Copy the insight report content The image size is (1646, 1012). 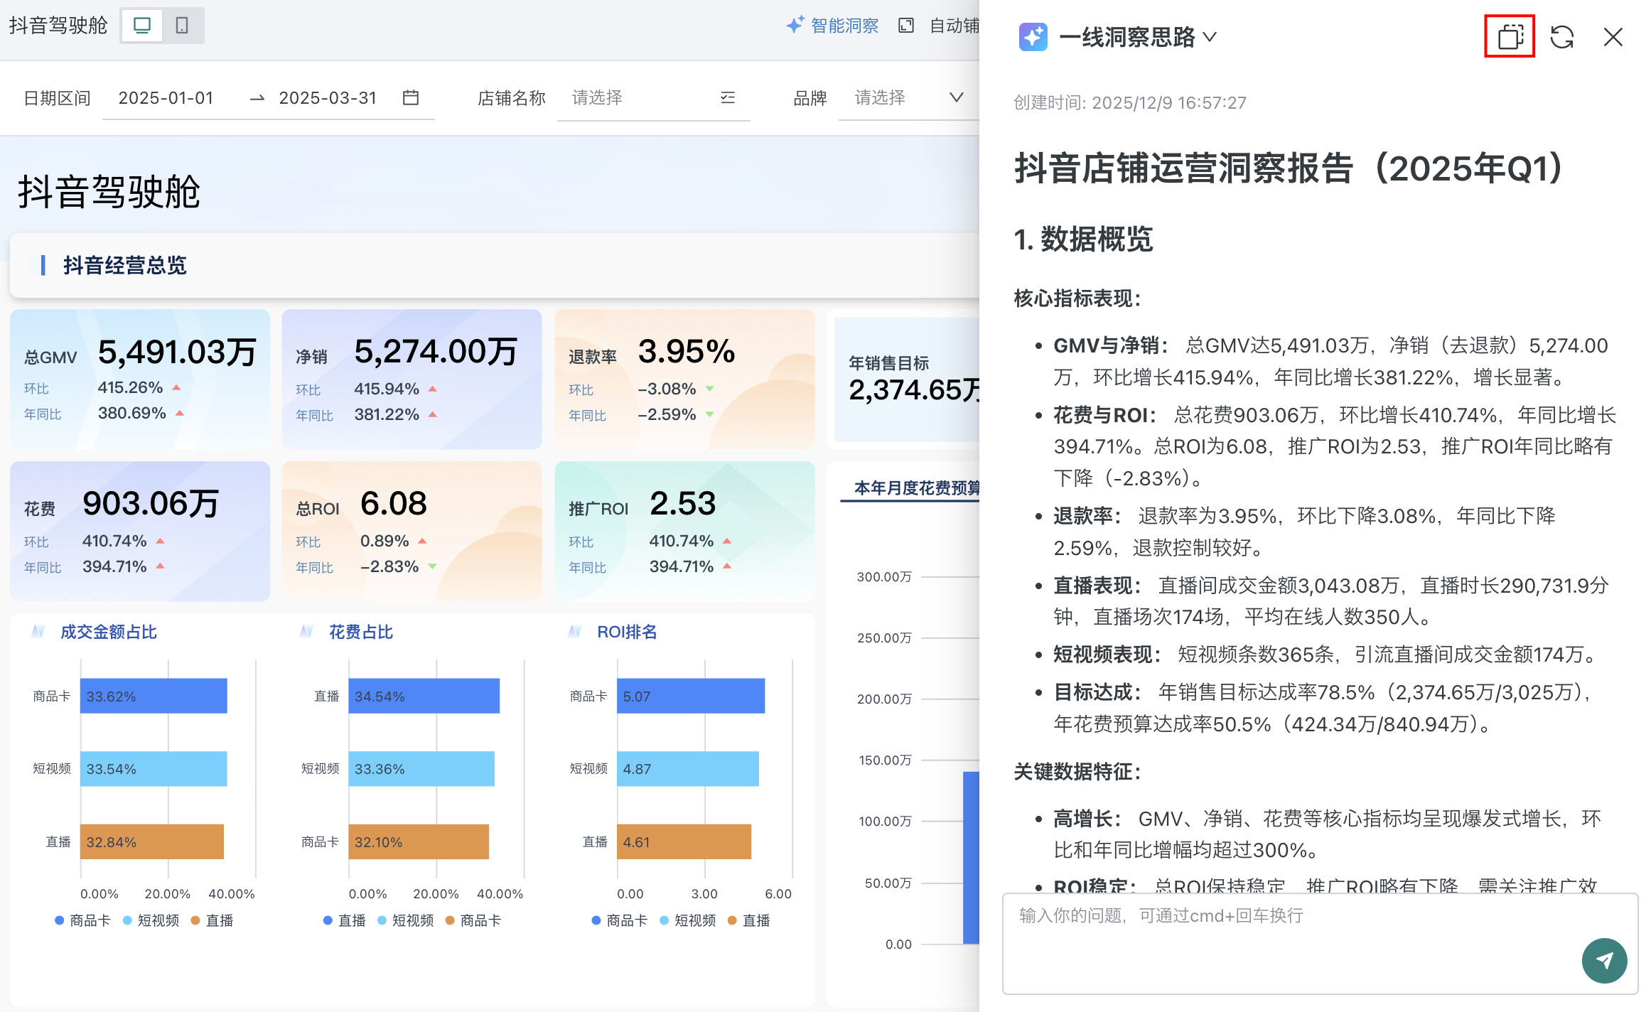(x=1509, y=36)
